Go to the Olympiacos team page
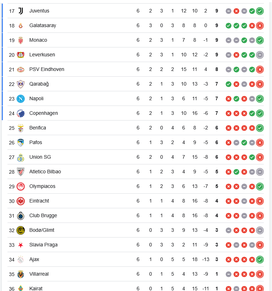Viewport: 272px width, 291px height. tap(42, 187)
